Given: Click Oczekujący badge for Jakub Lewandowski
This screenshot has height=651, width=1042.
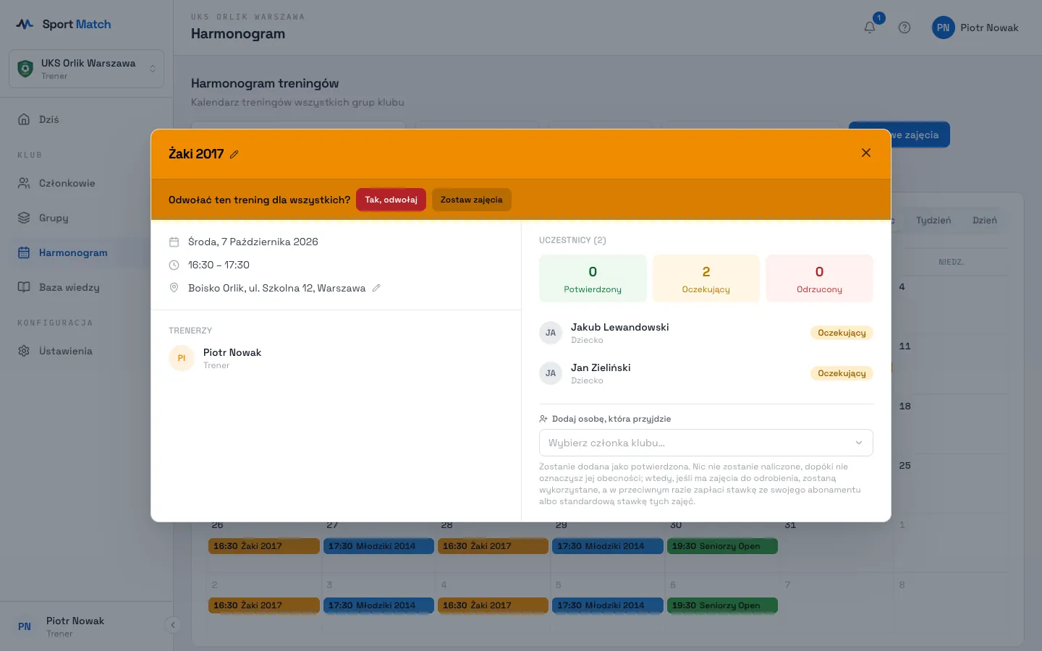Looking at the screenshot, I should tap(842, 333).
